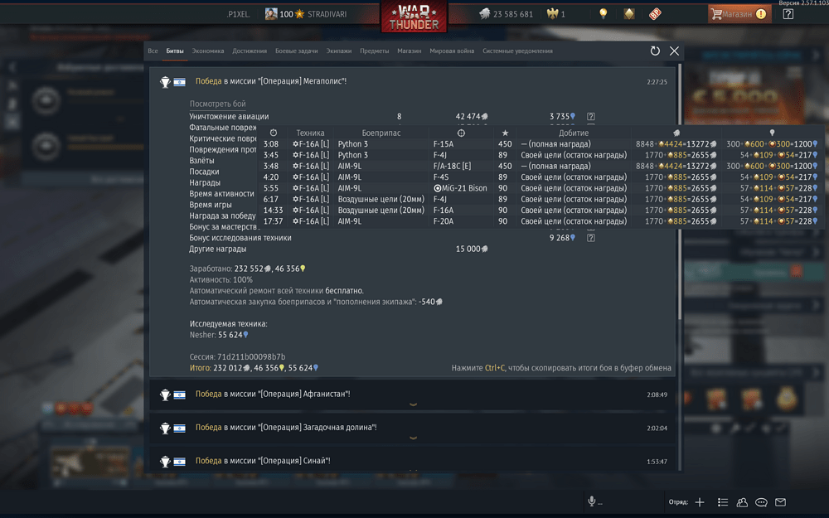
Task: Open the contacts friends icon
Action: coord(742,502)
